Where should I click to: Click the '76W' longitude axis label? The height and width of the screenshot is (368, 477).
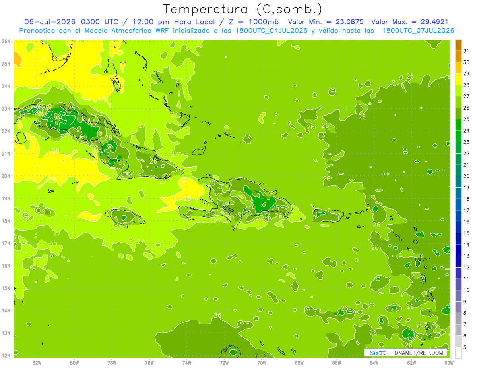coord(149,362)
